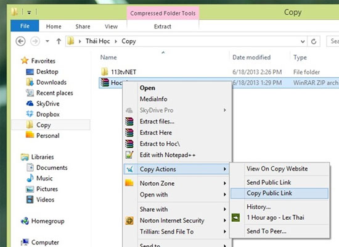339x247 pixels.
Task: Select the Copy folder in Favorites
Action: (x=51, y=125)
